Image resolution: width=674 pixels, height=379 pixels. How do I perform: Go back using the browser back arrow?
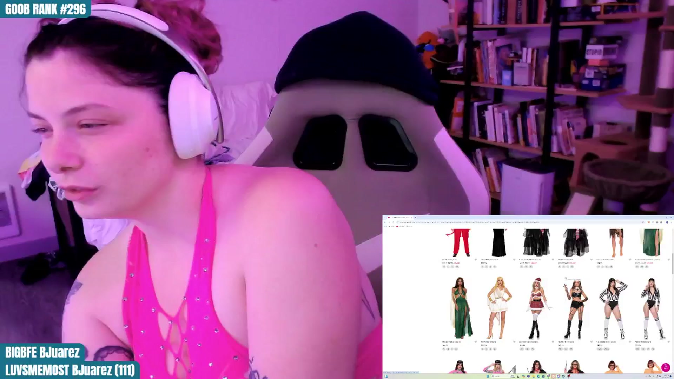pyautogui.click(x=385, y=222)
